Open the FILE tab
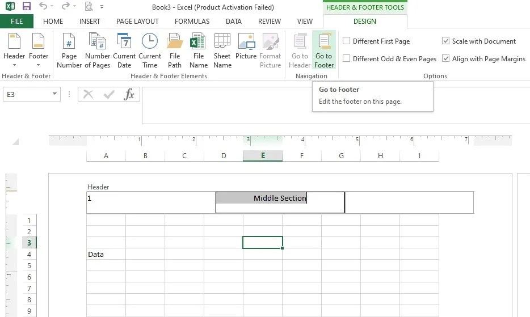Viewport: 530px width, 317px height. click(x=16, y=22)
